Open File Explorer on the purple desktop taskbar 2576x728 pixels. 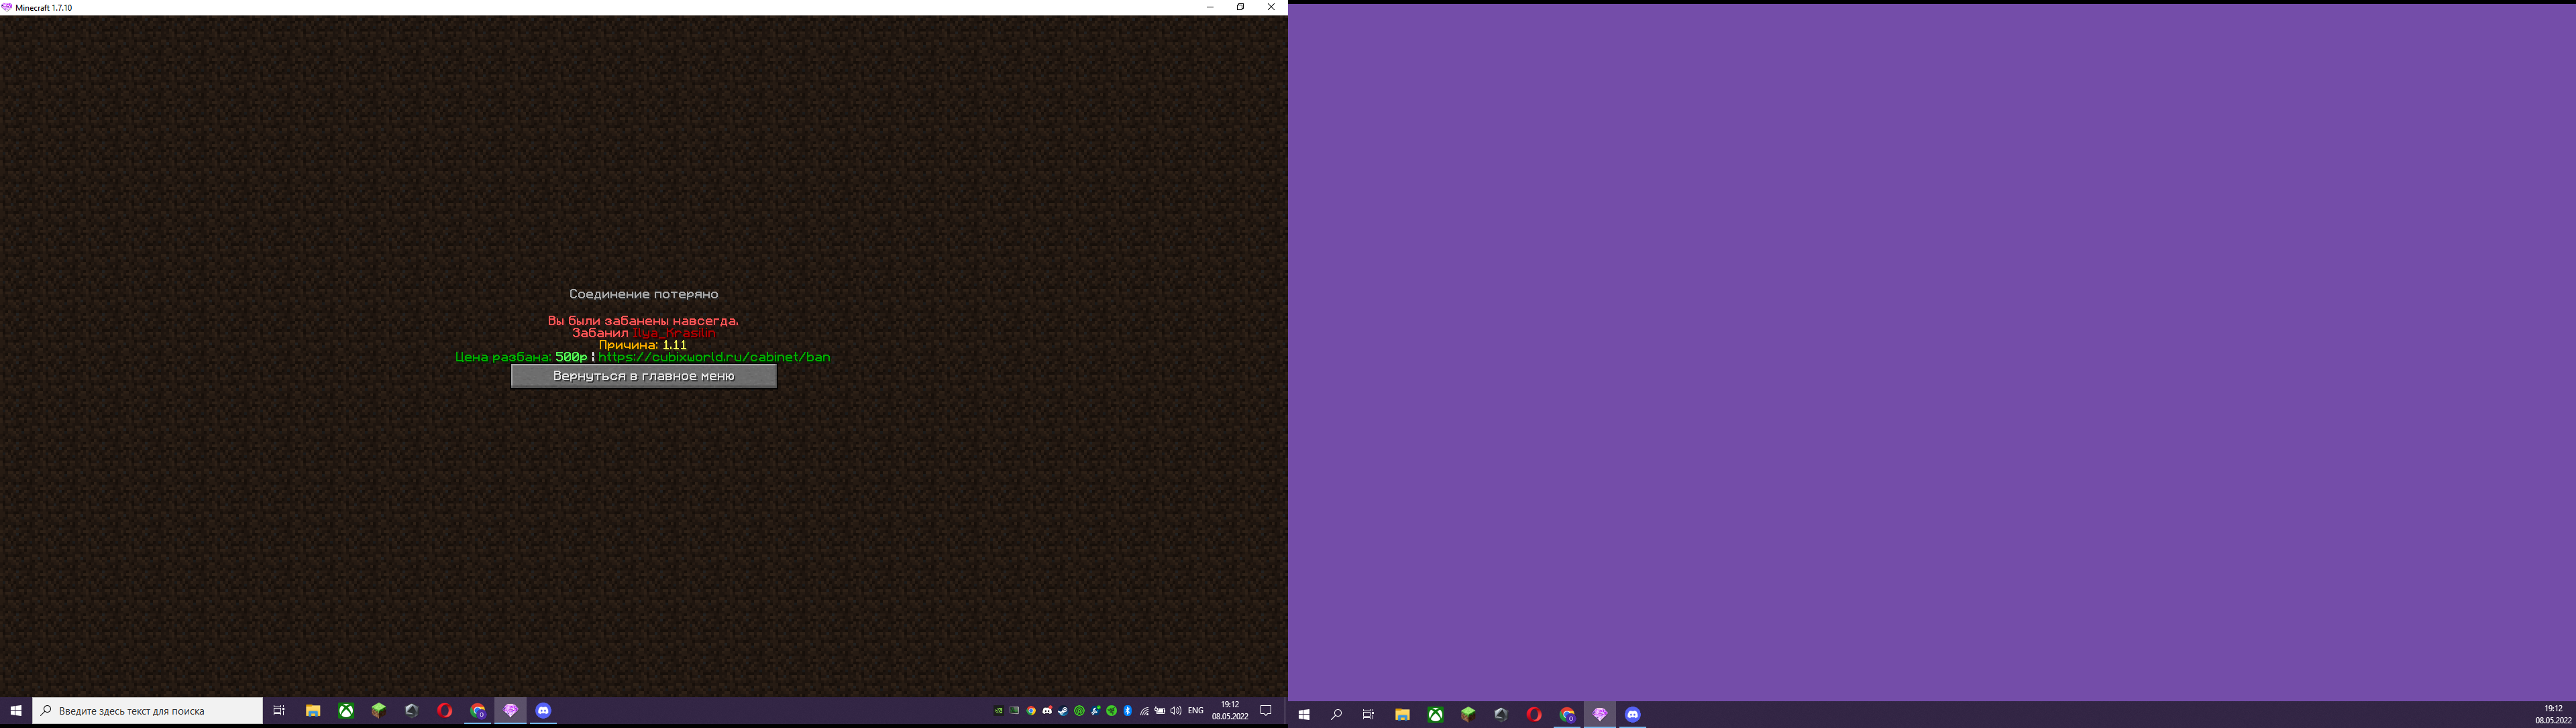[1402, 715]
